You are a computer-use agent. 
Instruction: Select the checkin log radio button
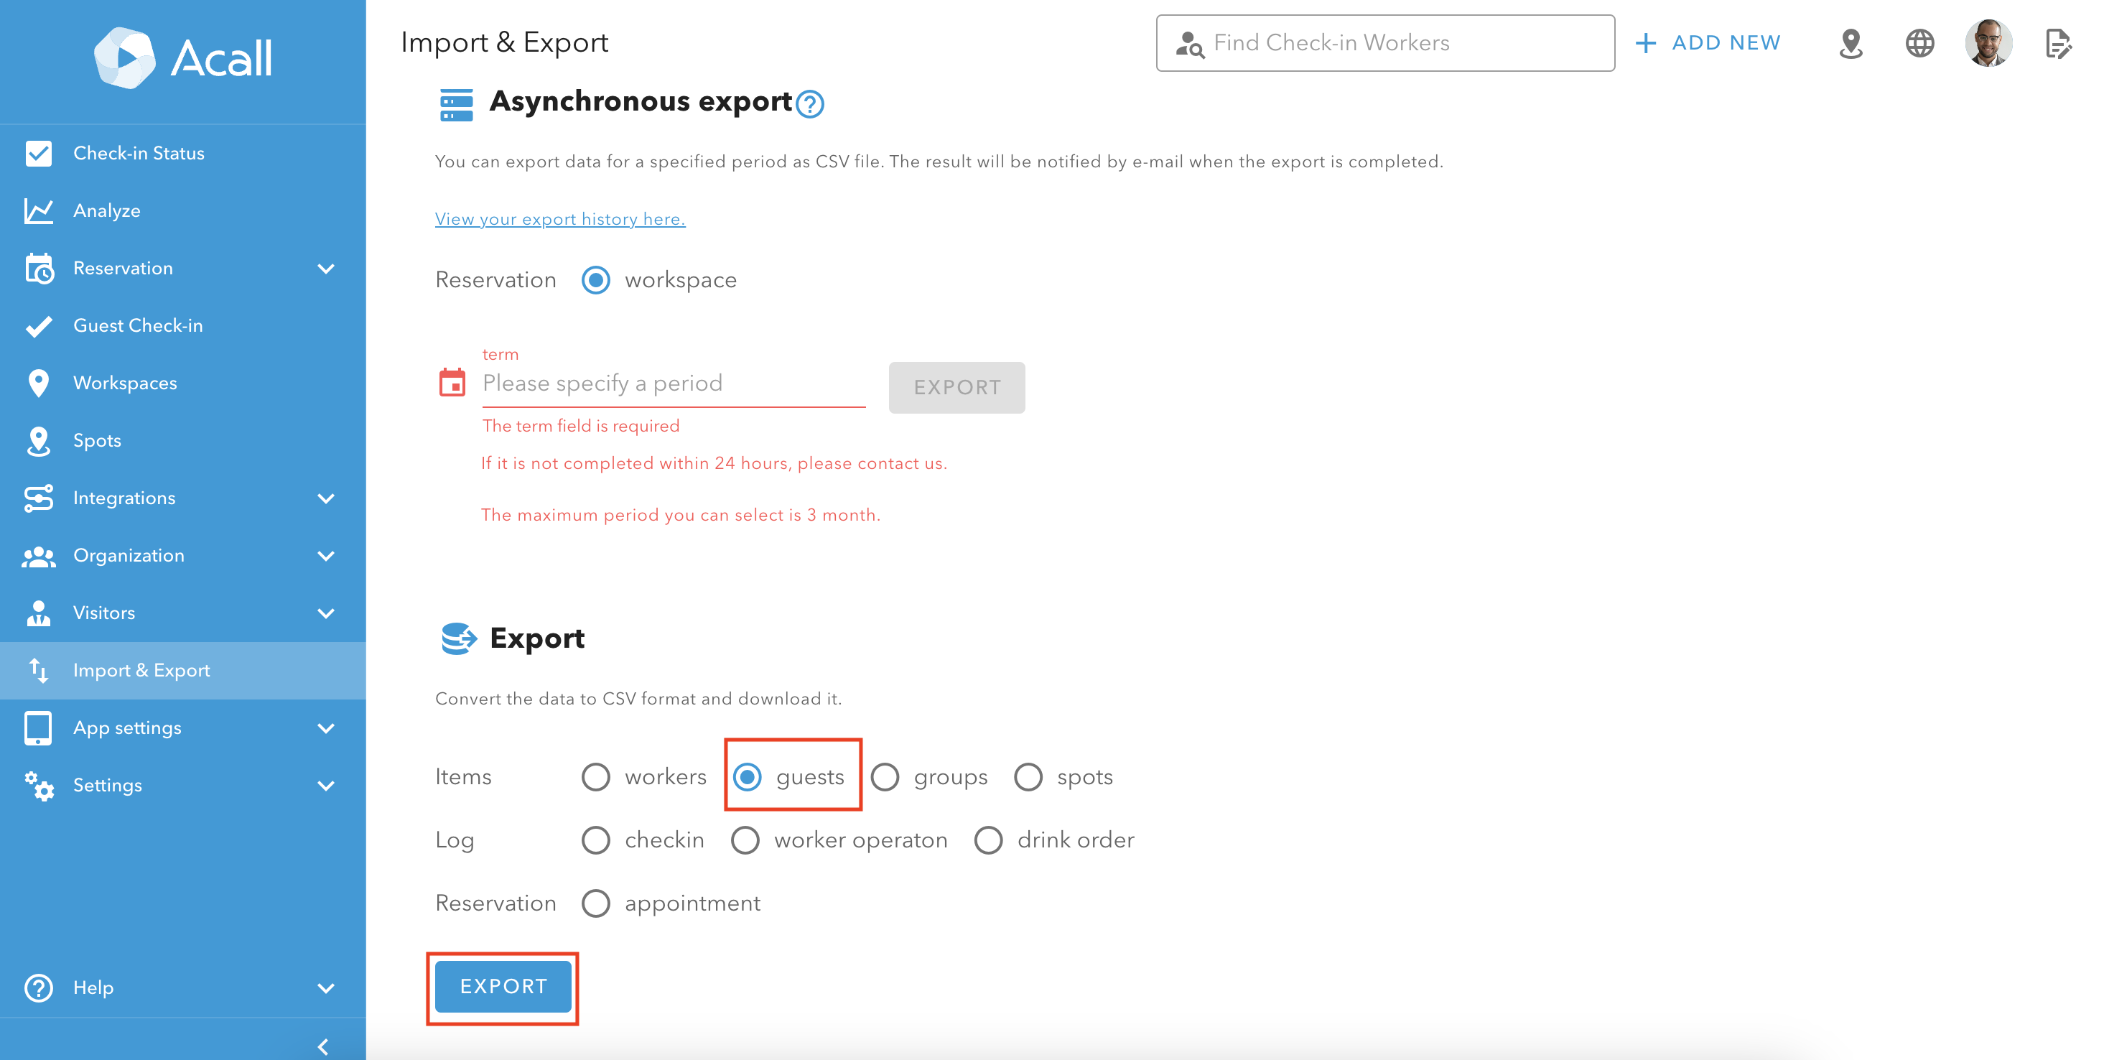pos(596,840)
